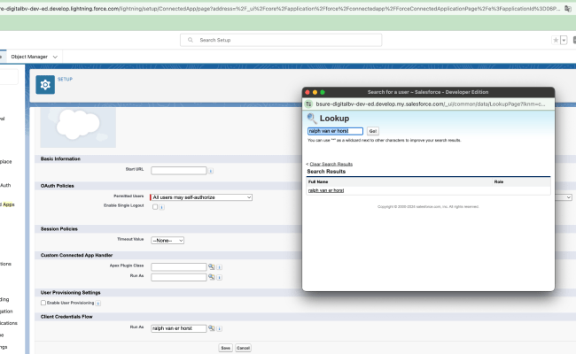Image resolution: width=576 pixels, height=354 pixels.
Task: Click Client Credentials Run As info icon
Action: (219, 328)
